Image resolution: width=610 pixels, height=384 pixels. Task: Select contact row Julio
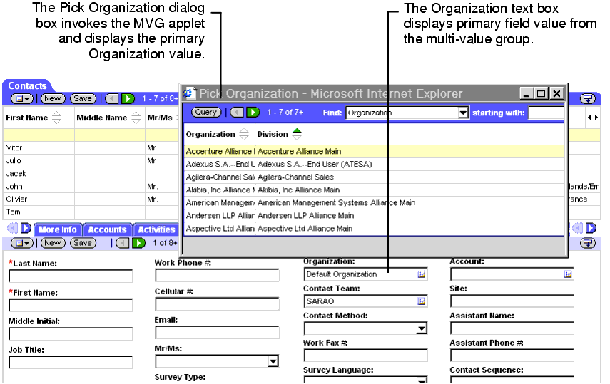pyautogui.click(x=91, y=160)
